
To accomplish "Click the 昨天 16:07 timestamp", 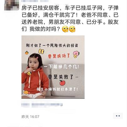I will tap(30, 117).
